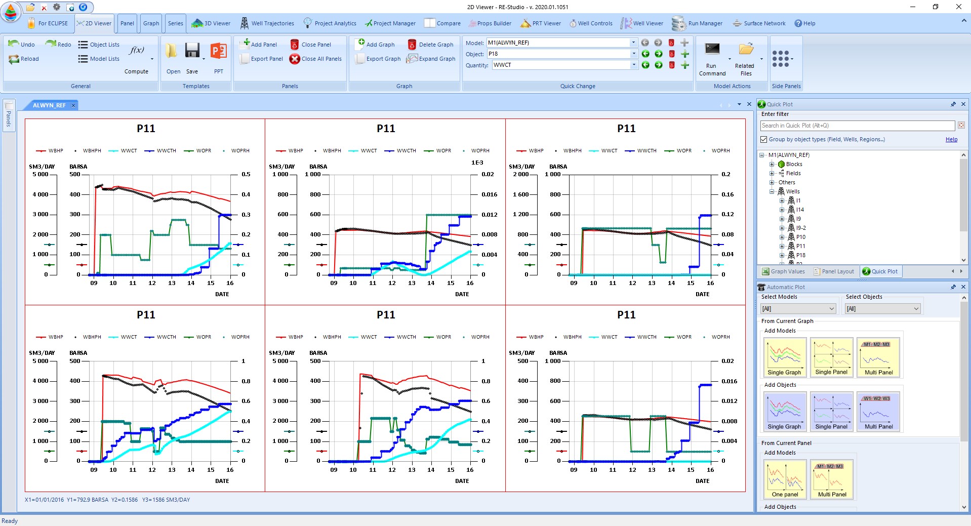Image resolution: width=971 pixels, height=526 pixels.
Task: Click Export Panel
Action: click(x=261, y=59)
